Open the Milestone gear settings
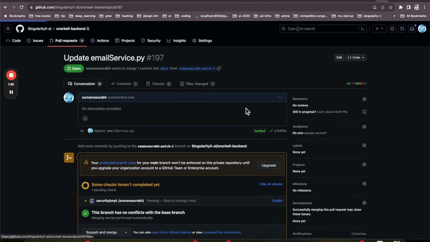Viewport: 430px width, 242px height. (364, 184)
